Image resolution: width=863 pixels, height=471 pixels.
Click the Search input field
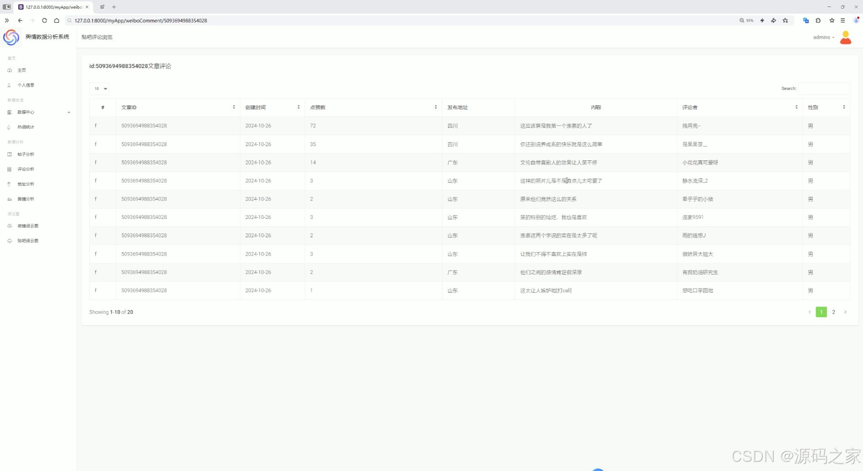point(824,89)
